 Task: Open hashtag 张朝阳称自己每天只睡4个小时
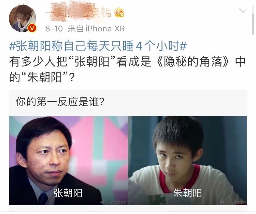98,46
